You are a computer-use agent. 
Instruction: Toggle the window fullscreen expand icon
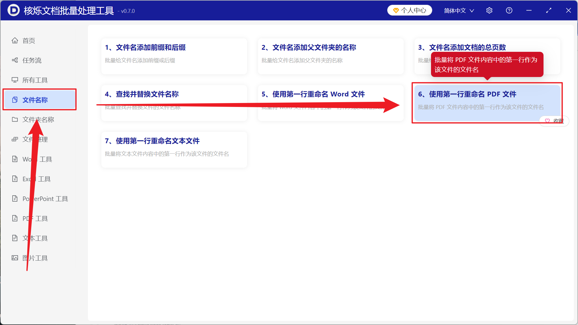click(549, 10)
